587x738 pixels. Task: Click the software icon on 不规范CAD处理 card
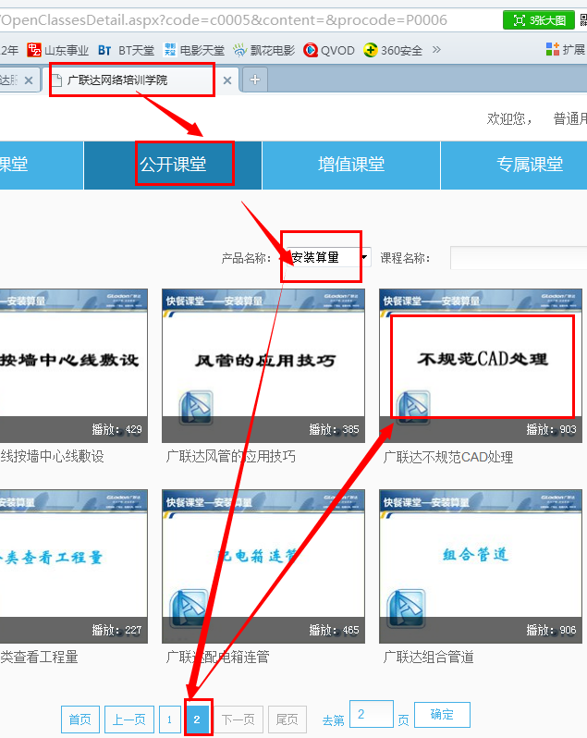[x=413, y=408]
